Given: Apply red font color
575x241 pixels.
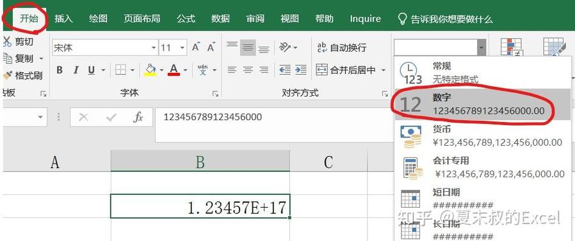Looking at the screenshot, I should pos(174,70).
